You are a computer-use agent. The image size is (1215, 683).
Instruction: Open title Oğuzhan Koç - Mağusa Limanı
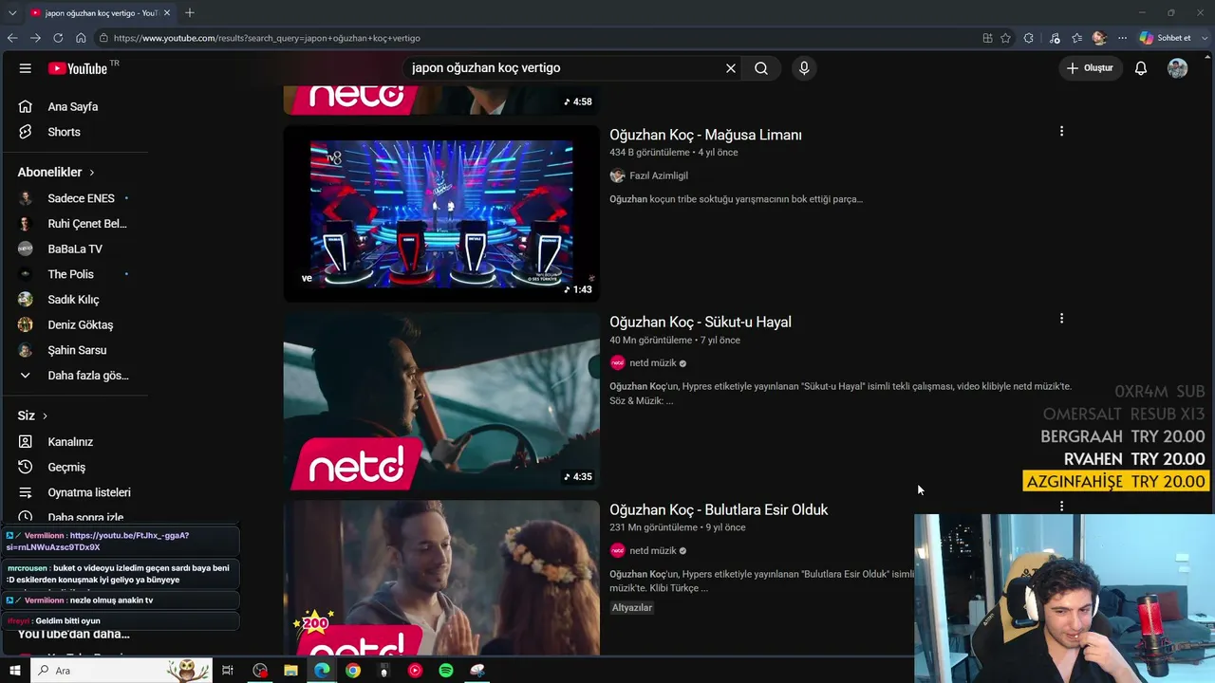coord(705,135)
